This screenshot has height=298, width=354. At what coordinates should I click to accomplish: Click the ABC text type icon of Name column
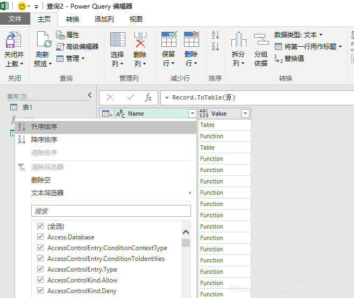[121, 113]
